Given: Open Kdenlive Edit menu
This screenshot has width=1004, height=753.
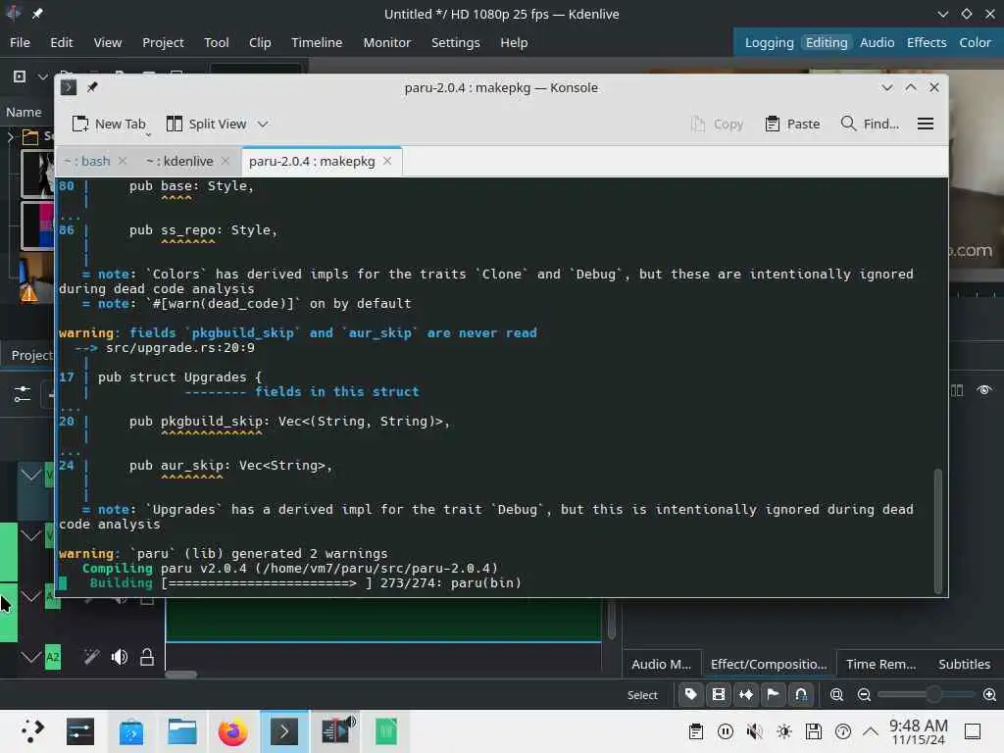Looking at the screenshot, I should (62, 42).
